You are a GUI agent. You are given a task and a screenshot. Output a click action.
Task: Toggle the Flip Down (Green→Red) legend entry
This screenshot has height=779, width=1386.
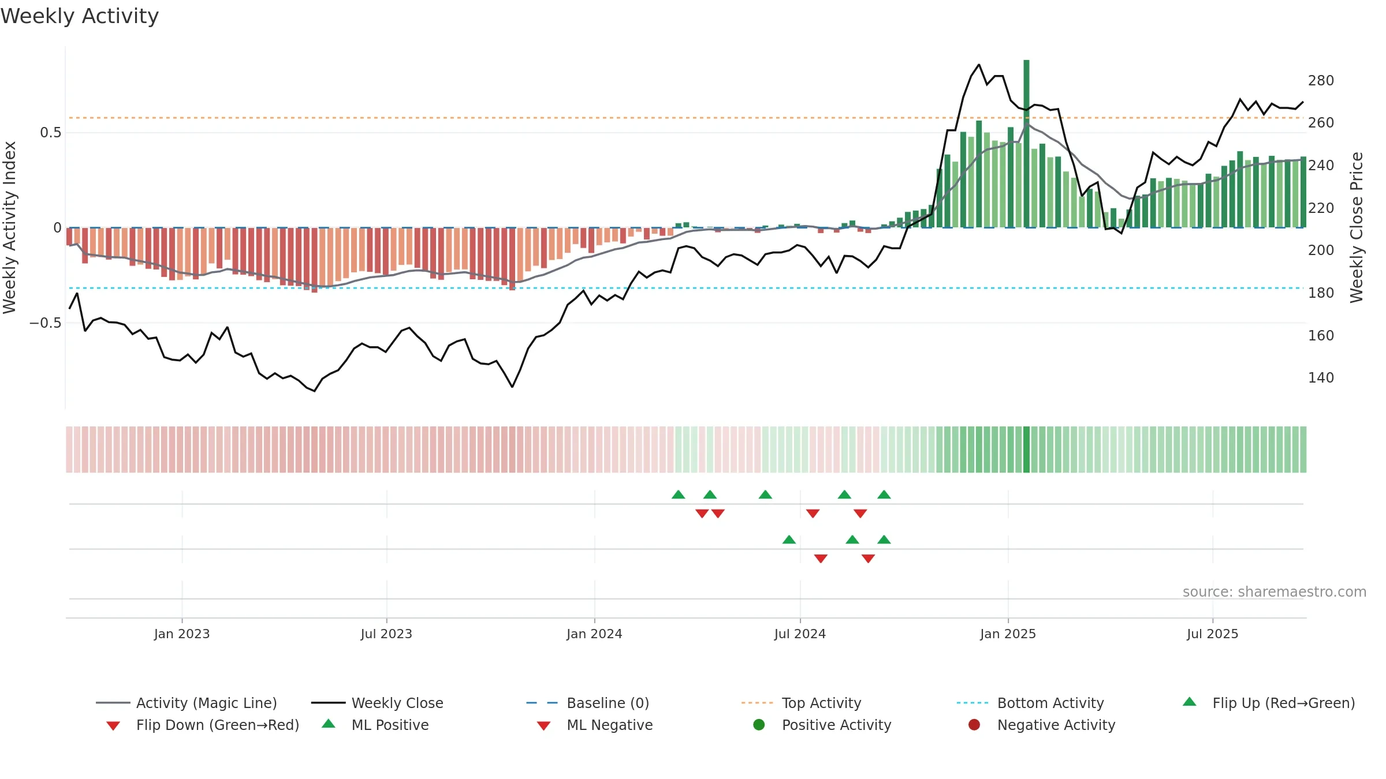coord(203,725)
